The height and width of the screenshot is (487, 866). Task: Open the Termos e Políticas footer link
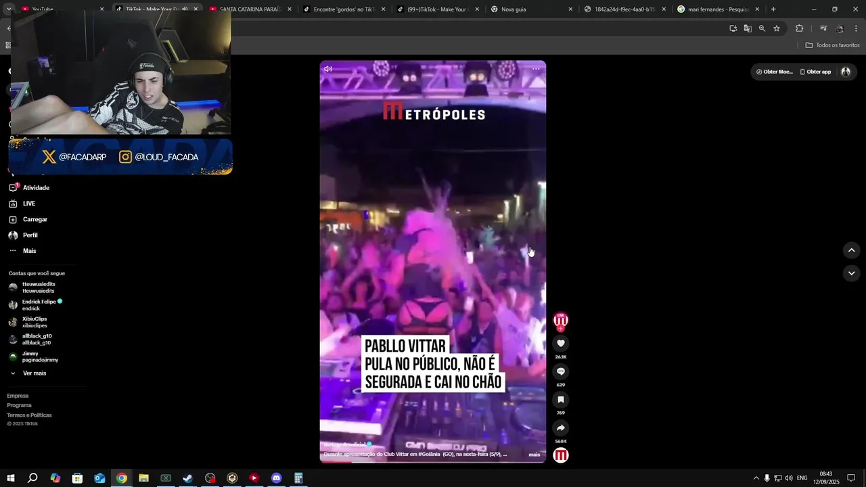point(29,415)
